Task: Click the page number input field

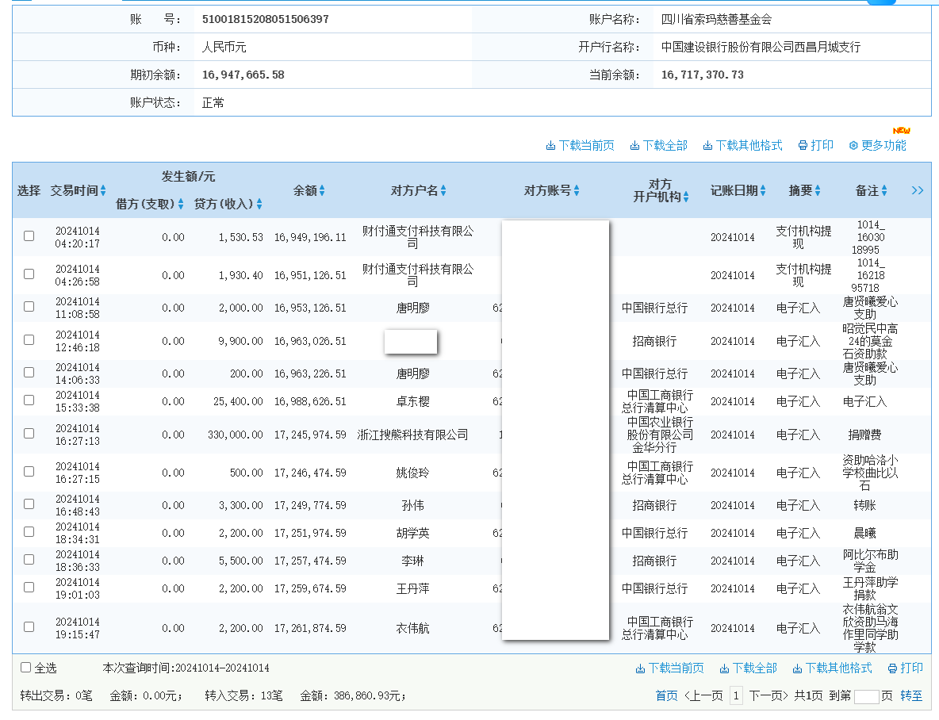Action: (867, 695)
